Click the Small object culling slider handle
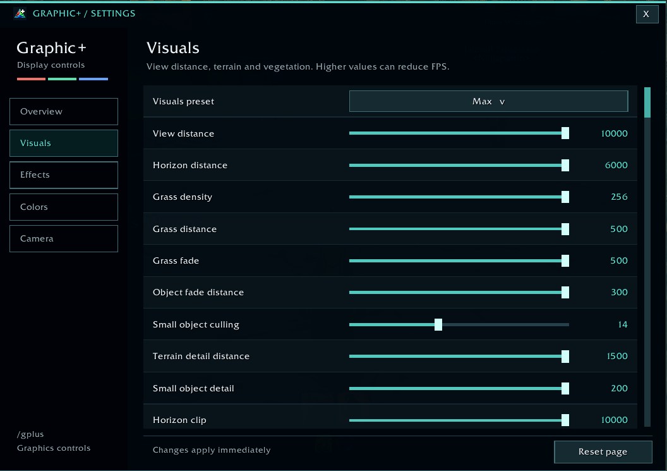This screenshot has width=667, height=471. pos(438,324)
